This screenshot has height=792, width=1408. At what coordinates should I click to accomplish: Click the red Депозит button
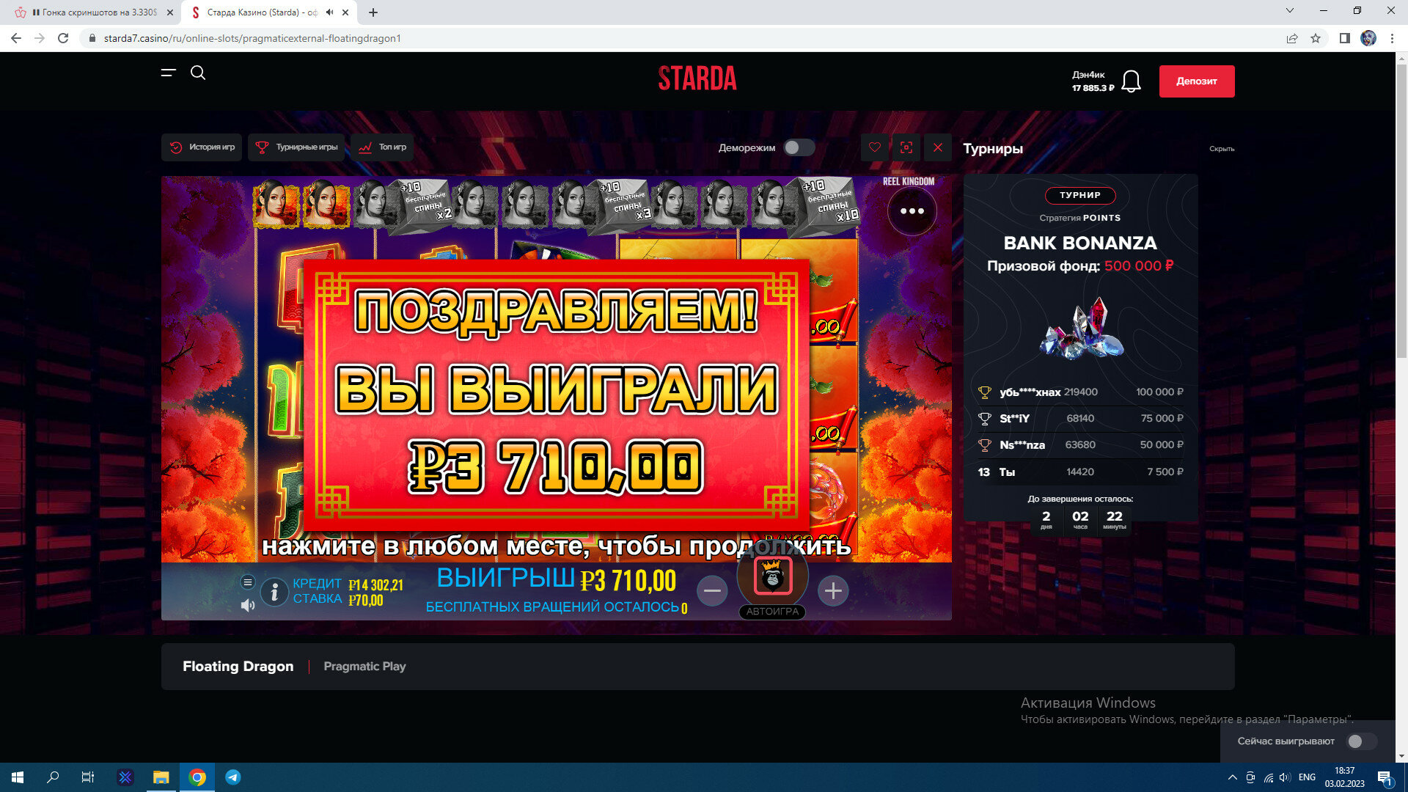(x=1196, y=81)
